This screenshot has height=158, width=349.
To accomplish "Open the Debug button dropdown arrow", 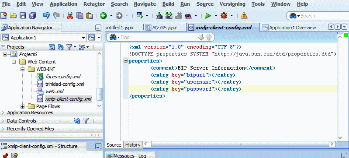I will click(x=232, y=16).
